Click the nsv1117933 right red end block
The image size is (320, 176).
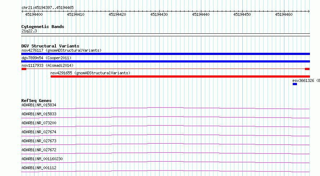pyautogui.click(x=307, y=69)
